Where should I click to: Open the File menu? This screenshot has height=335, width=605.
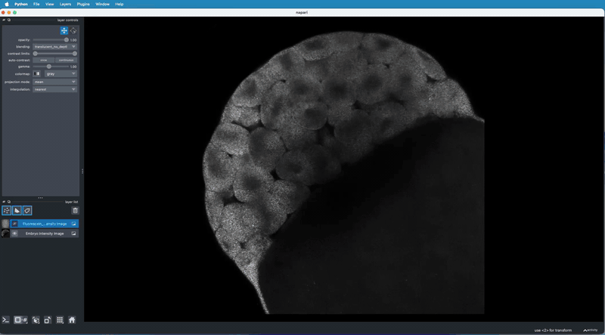(36, 4)
